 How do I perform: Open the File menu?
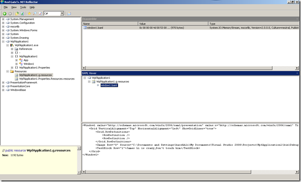click(x=5, y=7)
